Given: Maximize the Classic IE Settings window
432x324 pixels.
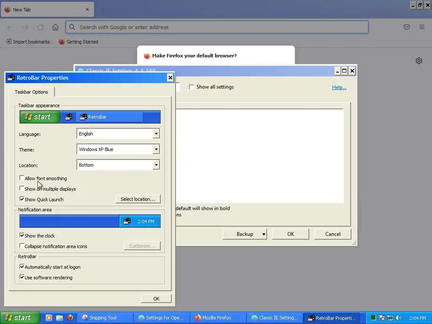Looking at the screenshot, I should tap(344, 71).
